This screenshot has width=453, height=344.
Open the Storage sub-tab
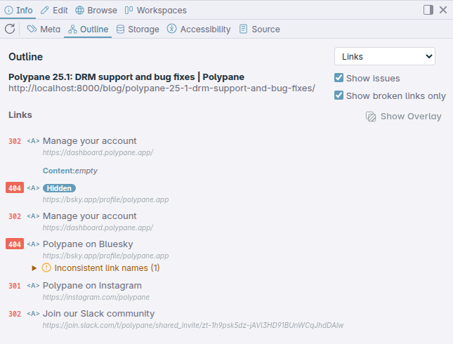tap(138, 29)
